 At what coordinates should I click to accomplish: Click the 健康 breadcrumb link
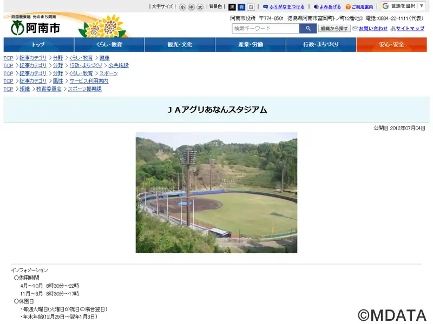pyautogui.click(x=104, y=58)
